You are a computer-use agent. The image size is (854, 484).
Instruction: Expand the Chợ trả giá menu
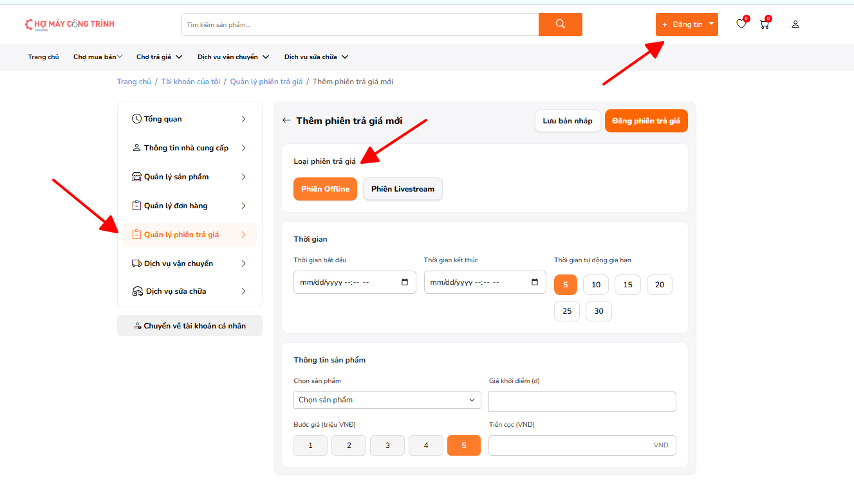pyautogui.click(x=159, y=57)
